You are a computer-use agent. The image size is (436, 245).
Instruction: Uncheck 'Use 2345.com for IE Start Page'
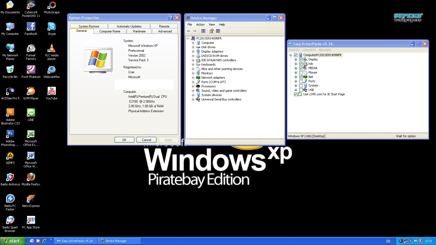click(296, 94)
